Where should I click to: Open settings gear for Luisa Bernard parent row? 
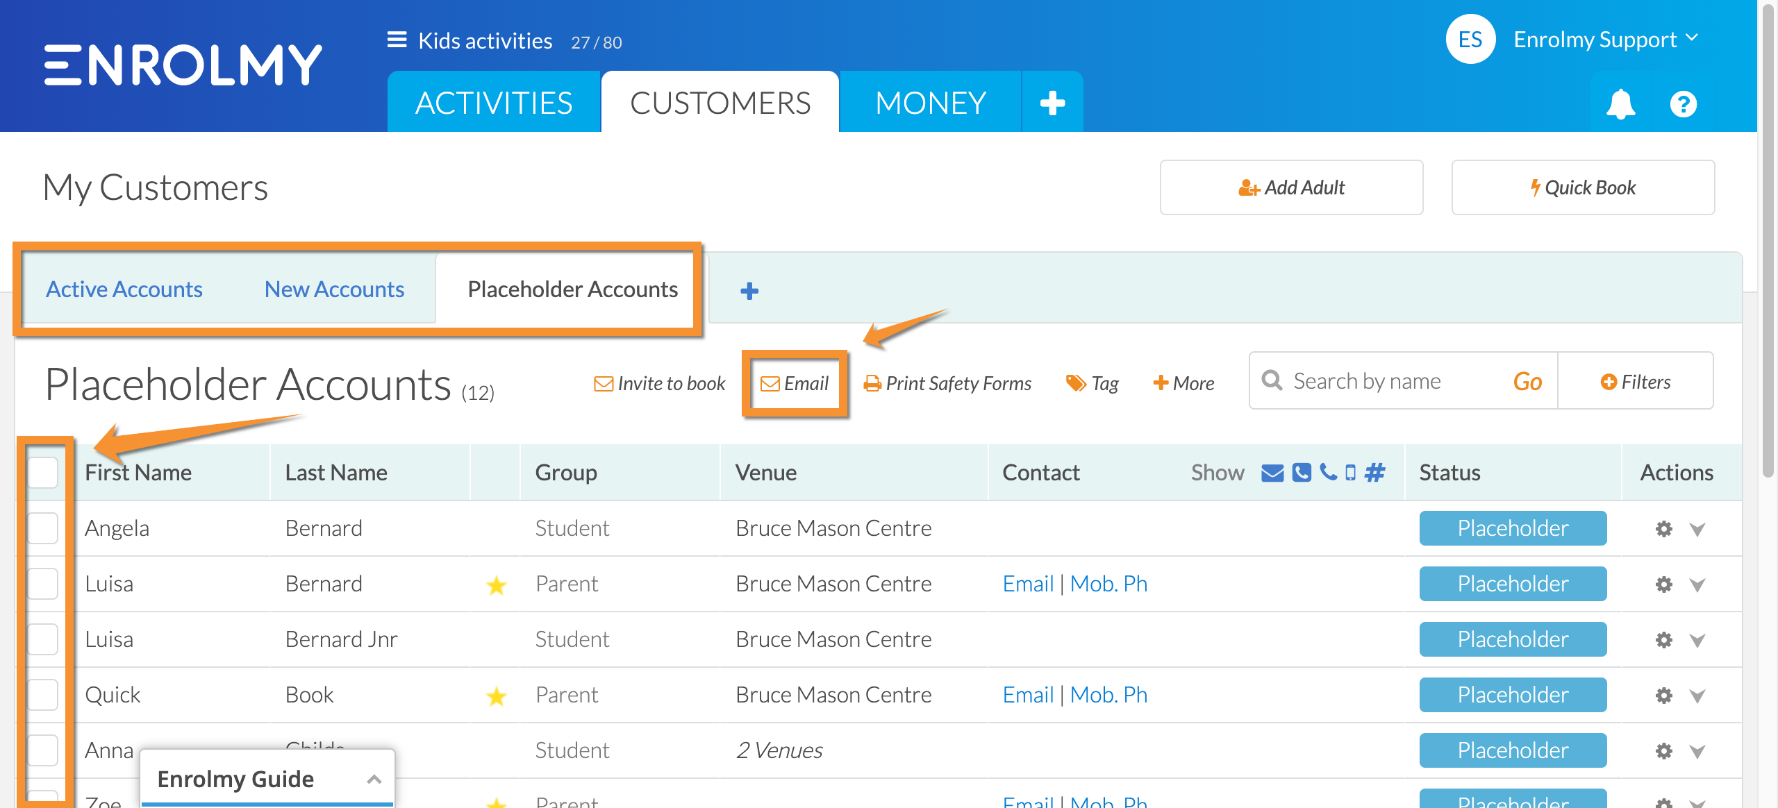(1663, 584)
